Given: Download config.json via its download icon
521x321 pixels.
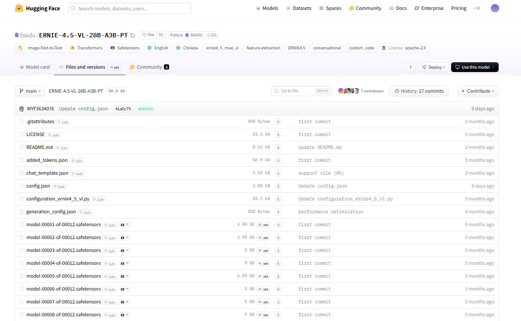Looking at the screenshot, I should [x=278, y=186].
